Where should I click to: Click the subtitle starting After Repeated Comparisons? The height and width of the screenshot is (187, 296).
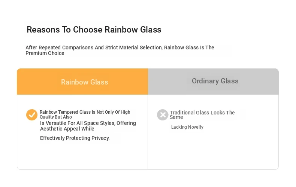coord(120,47)
